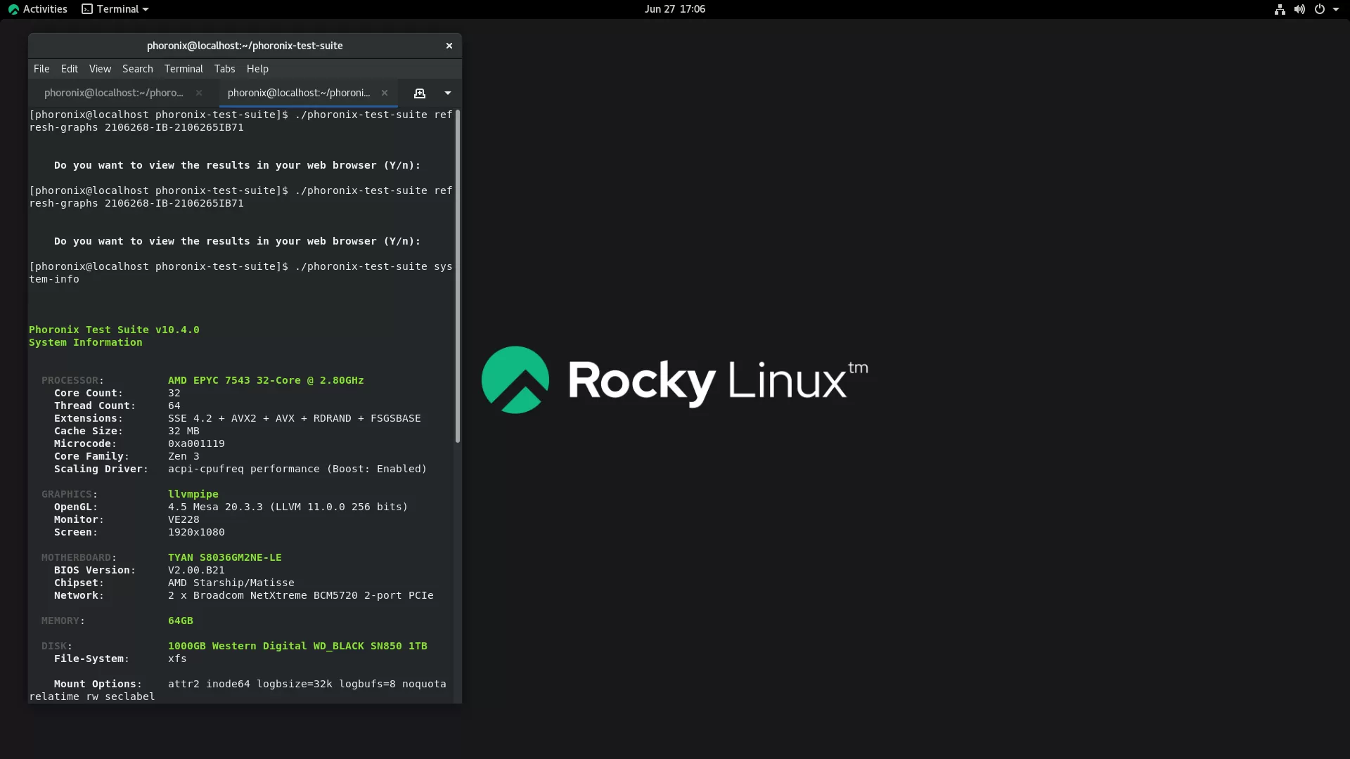This screenshot has width=1350, height=759.
Task: Open the Tabs menu
Action: [x=224, y=68]
